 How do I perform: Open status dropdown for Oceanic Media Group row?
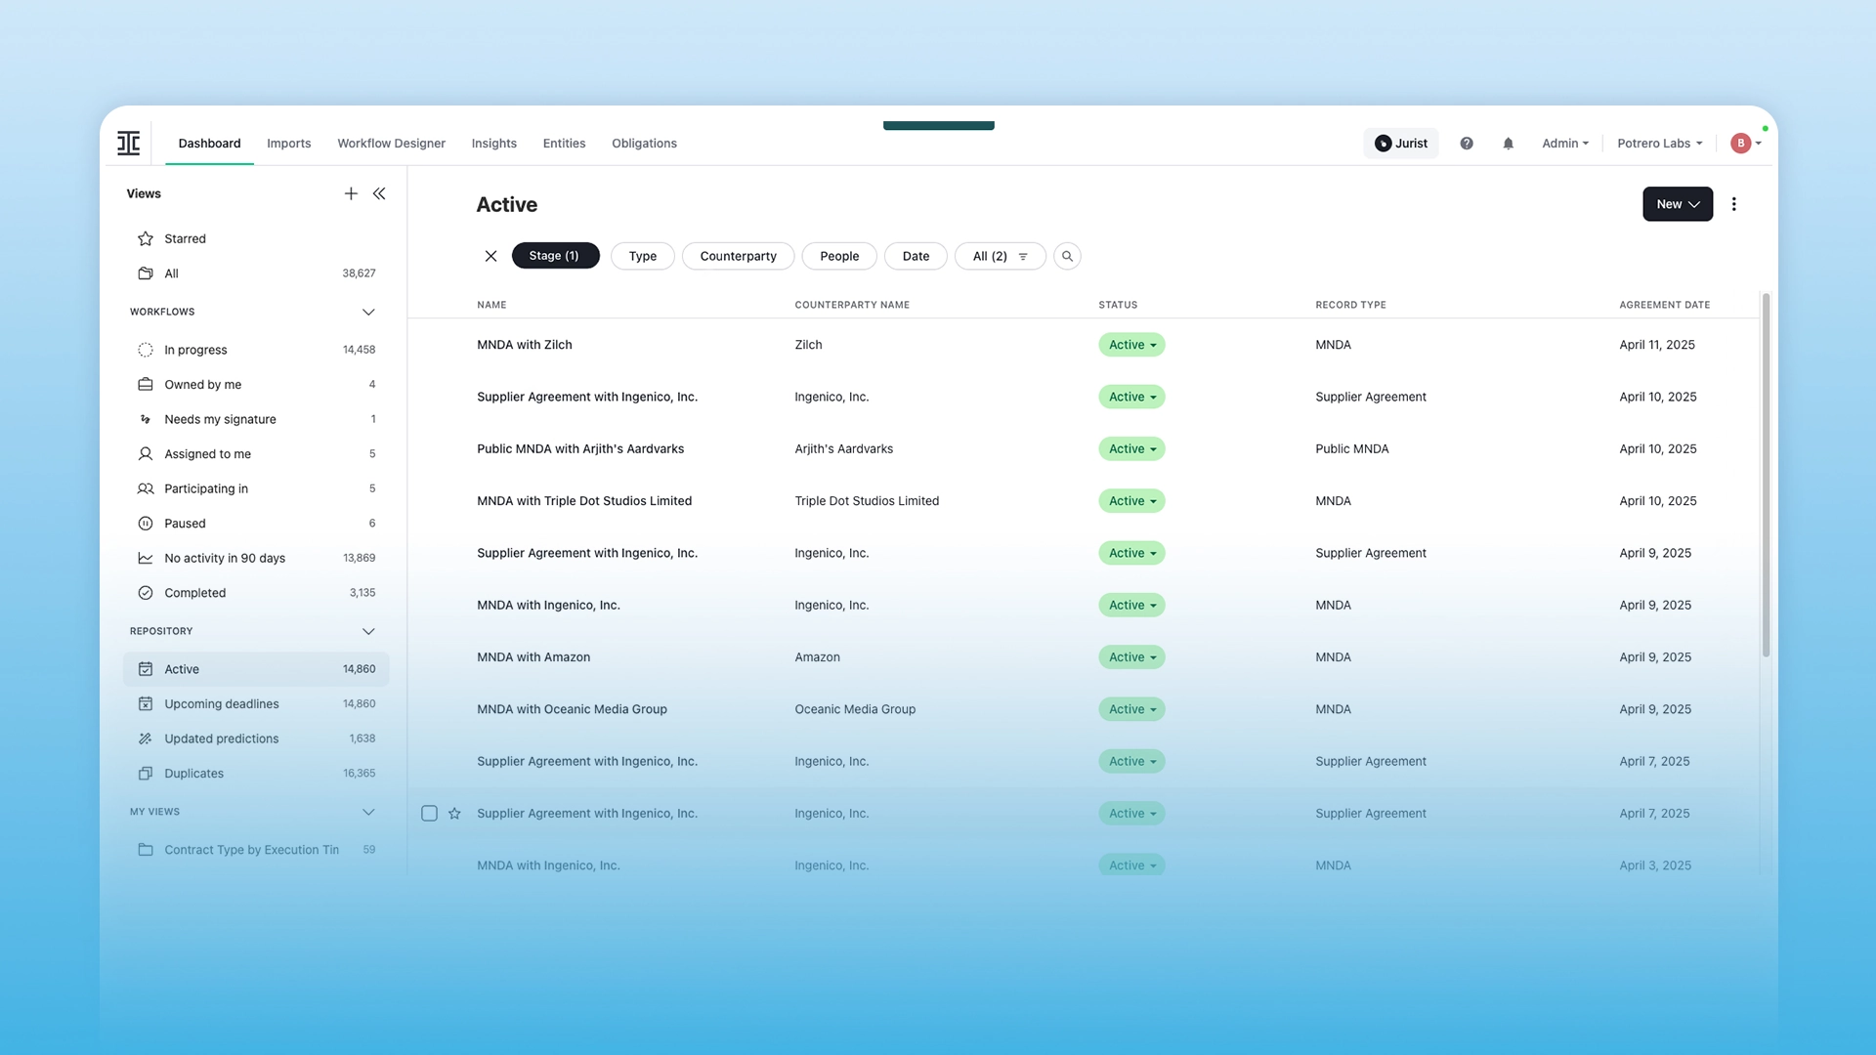pyautogui.click(x=1131, y=709)
